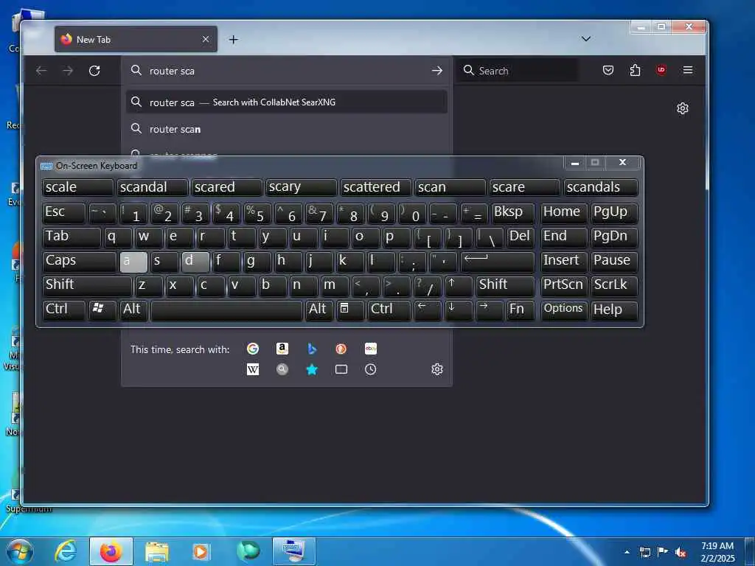Open search settings gear in dropdown
Image resolution: width=755 pixels, height=566 pixels.
[436, 369]
